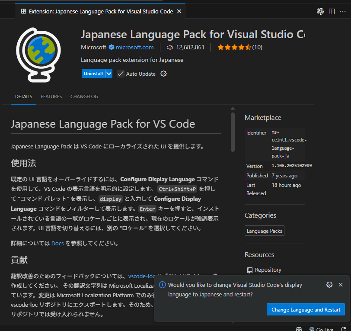Expand the Uninstall dropdown arrow
This screenshot has width=351, height=331.
pyautogui.click(x=109, y=74)
